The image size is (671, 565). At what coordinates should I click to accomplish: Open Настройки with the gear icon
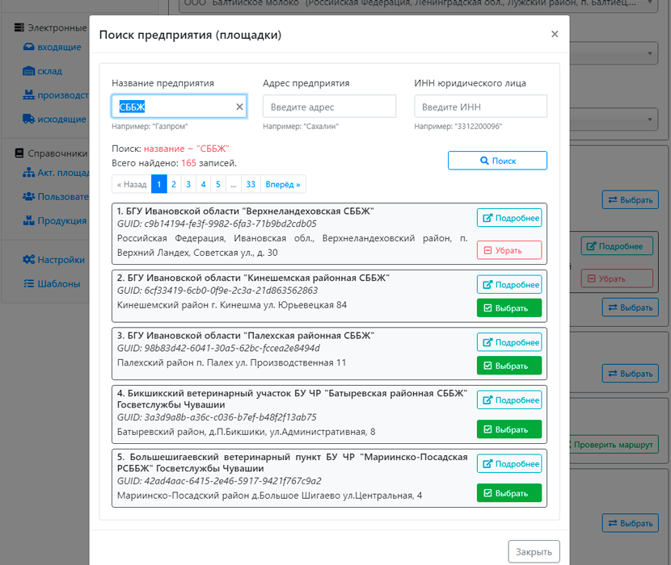tap(27, 259)
